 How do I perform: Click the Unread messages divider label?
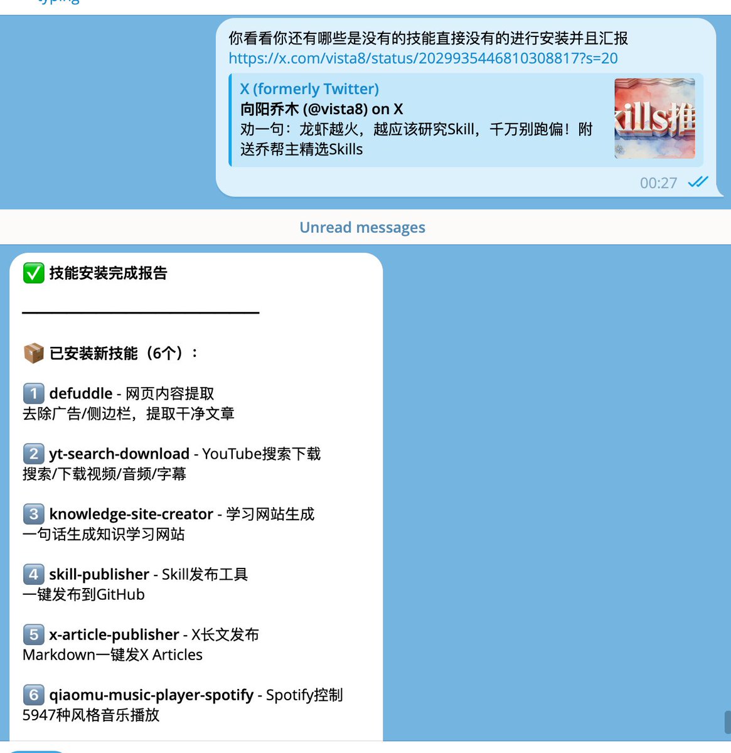pyautogui.click(x=362, y=227)
